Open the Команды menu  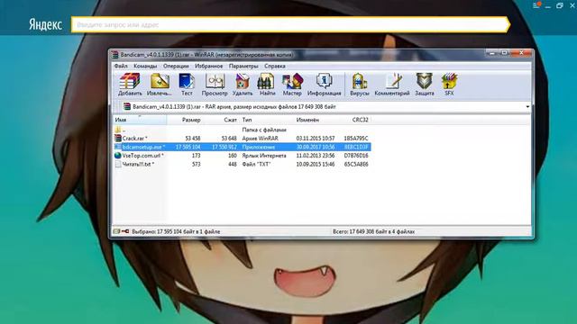click(x=145, y=66)
